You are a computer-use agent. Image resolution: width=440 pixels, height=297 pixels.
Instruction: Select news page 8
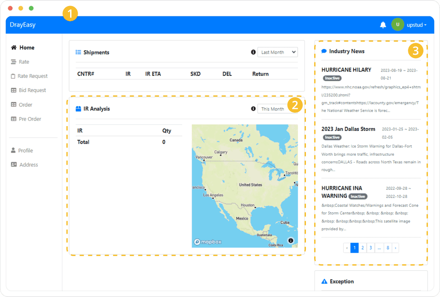click(x=388, y=248)
